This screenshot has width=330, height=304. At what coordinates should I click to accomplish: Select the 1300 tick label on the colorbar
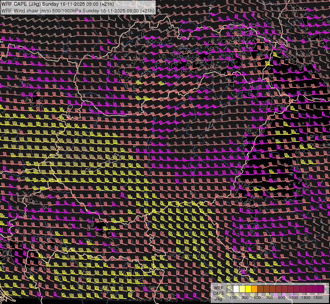(305, 298)
